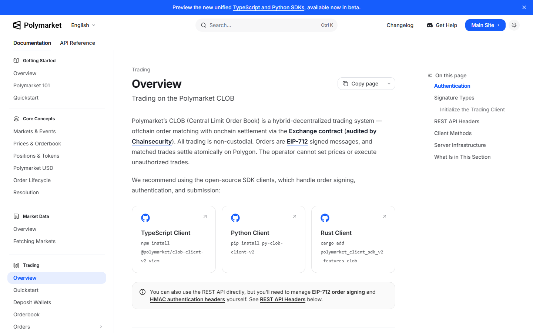Click the Core Concepts layers icon
The height and width of the screenshot is (333, 533).
pyautogui.click(x=16, y=119)
